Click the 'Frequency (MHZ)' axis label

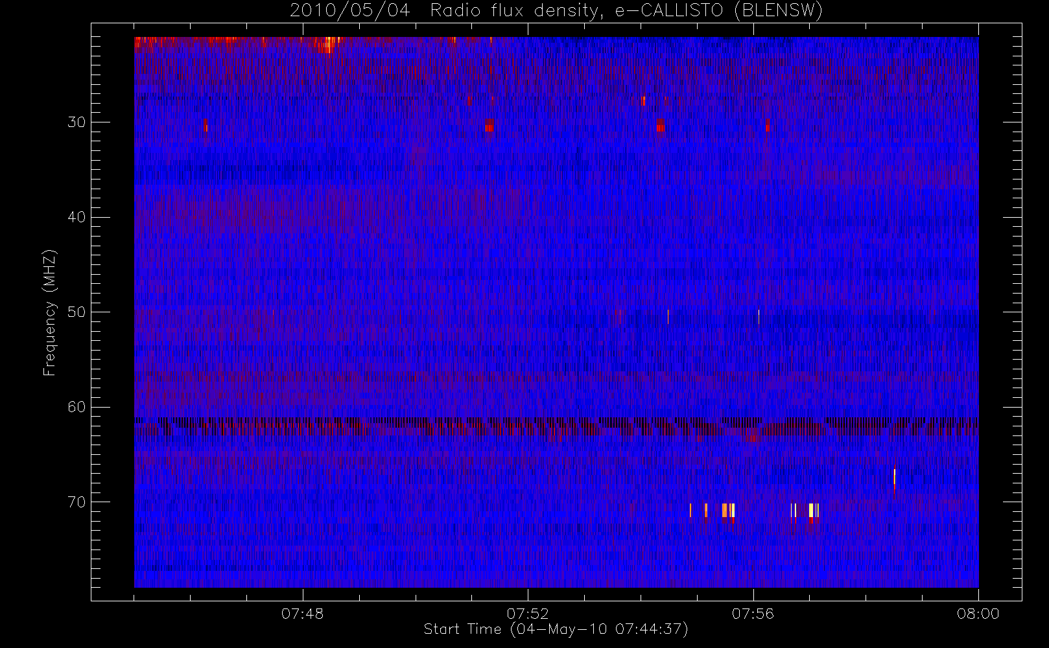49,312
